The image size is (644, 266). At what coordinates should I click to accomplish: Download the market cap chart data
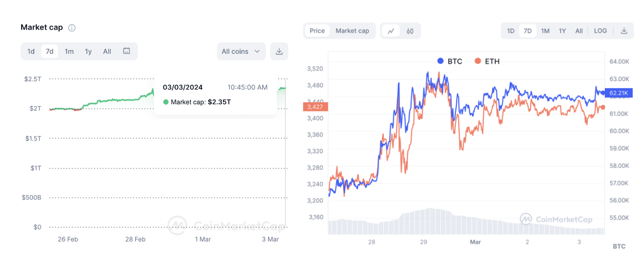[279, 51]
